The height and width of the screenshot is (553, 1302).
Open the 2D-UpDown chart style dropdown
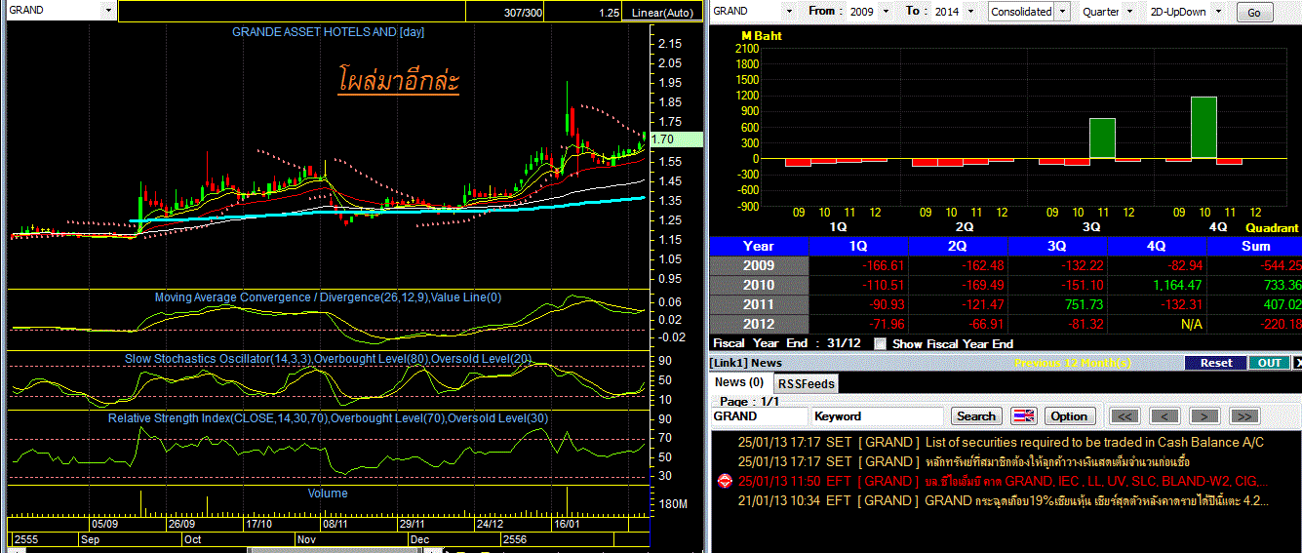pyautogui.click(x=1219, y=11)
